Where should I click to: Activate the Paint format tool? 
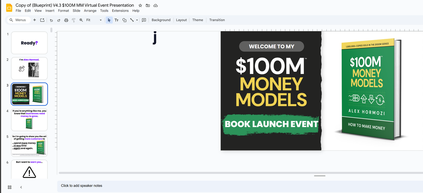click(73, 20)
